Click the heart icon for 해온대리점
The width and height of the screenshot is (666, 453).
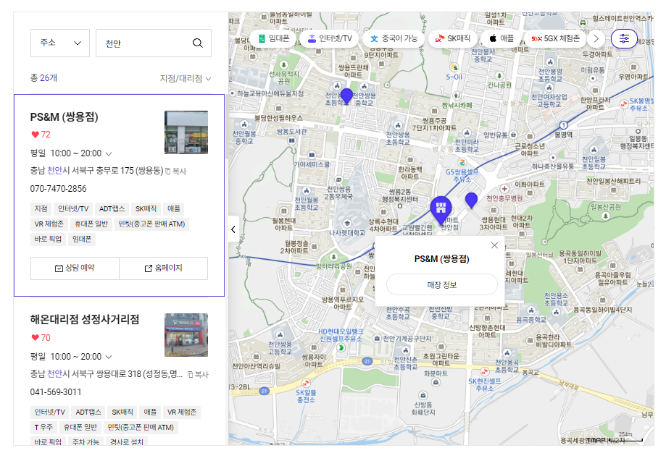pos(36,338)
